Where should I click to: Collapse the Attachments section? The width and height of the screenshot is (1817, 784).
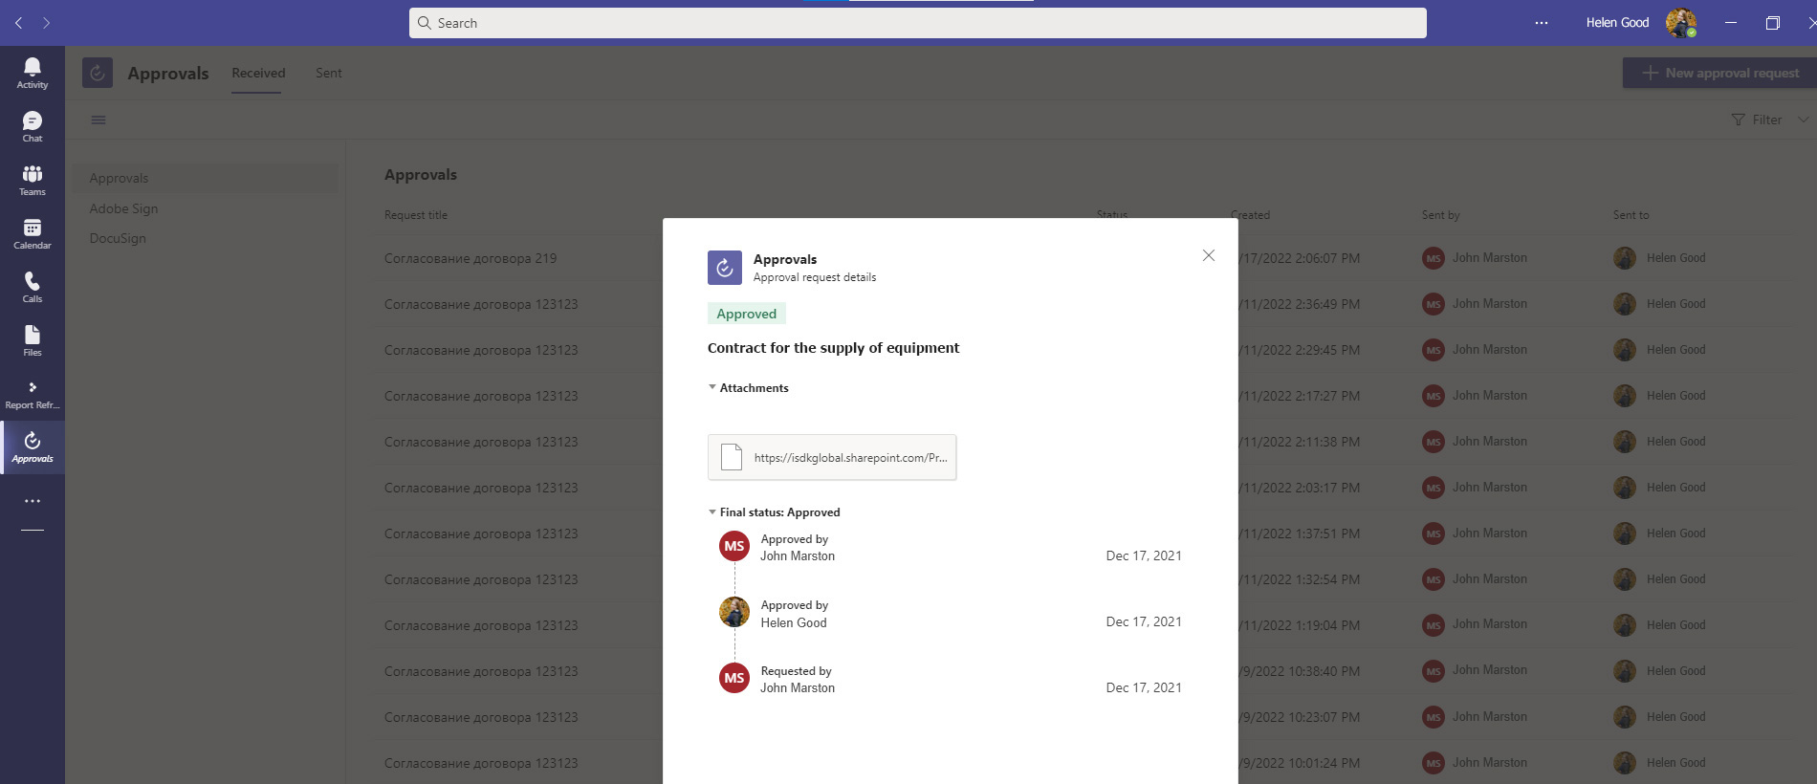point(712,387)
